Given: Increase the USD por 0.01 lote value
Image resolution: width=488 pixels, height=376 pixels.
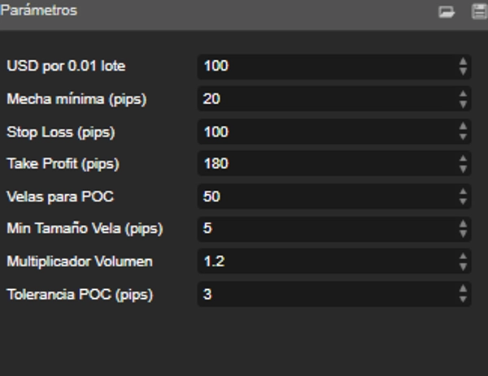Looking at the screenshot, I should point(463,61).
